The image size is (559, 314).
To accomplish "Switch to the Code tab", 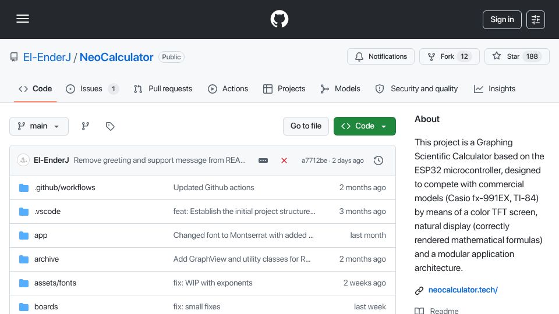I will click(36, 88).
